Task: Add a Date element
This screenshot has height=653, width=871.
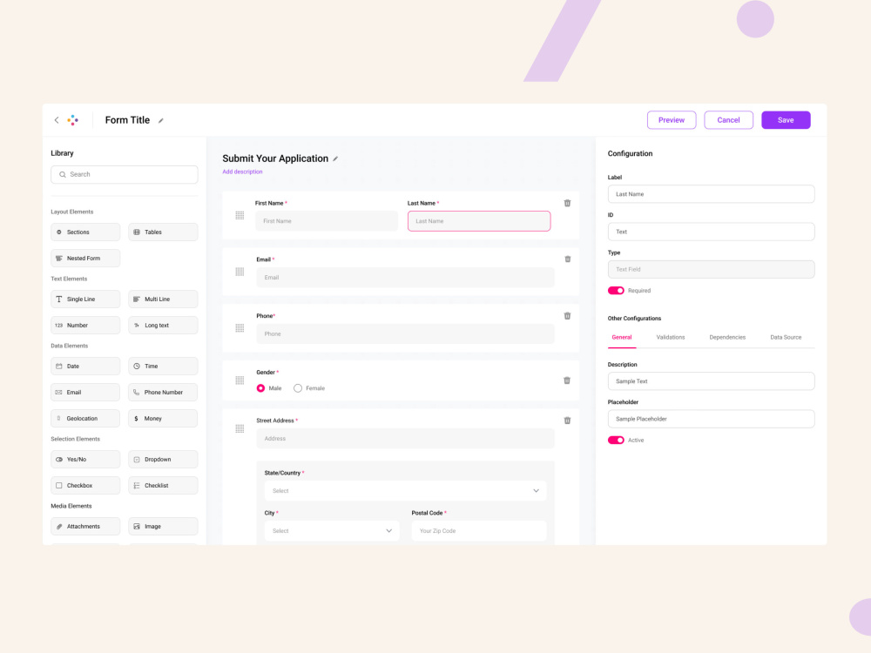Action: click(85, 367)
